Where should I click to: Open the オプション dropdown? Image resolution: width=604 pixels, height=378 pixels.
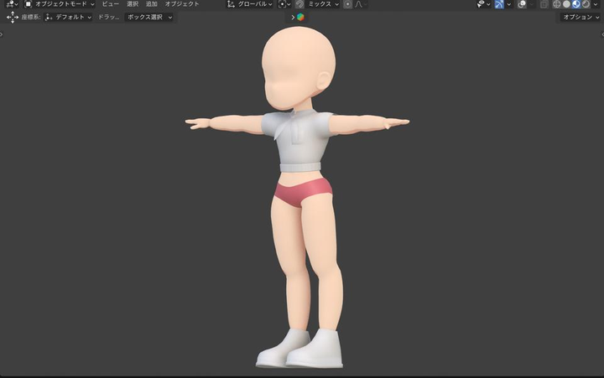[581, 17]
